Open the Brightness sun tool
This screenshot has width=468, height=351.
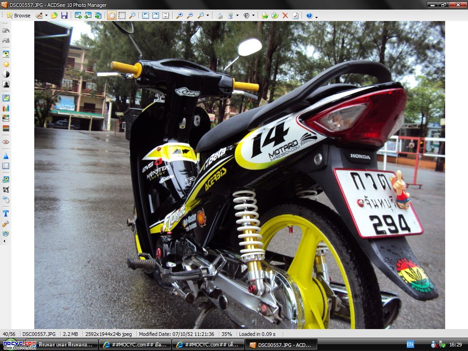click(x=5, y=64)
